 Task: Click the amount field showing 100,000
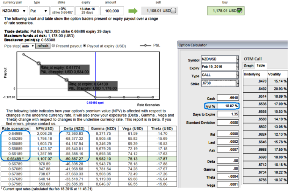point(112,11)
